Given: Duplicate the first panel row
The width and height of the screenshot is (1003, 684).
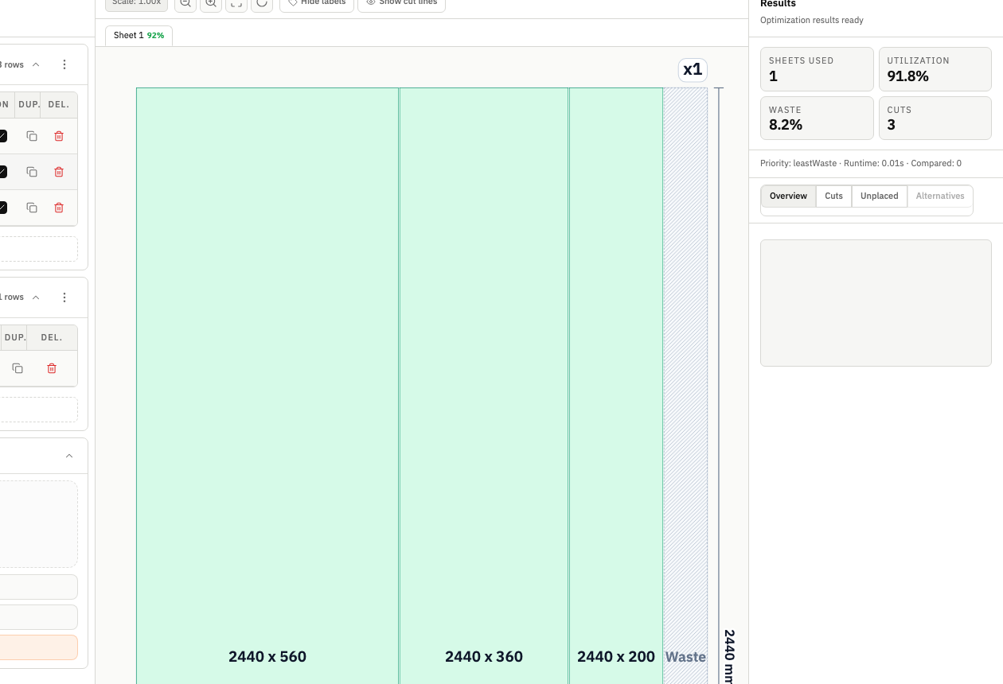Looking at the screenshot, I should [x=31, y=136].
